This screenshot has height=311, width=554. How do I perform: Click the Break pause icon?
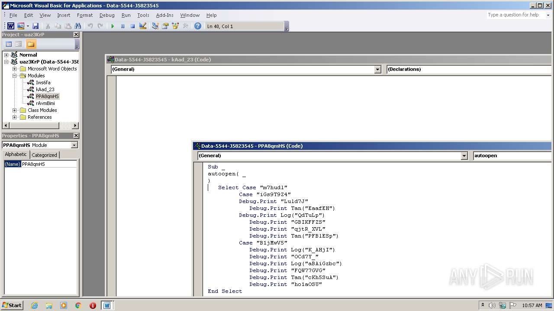pyautogui.click(x=122, y=26)
